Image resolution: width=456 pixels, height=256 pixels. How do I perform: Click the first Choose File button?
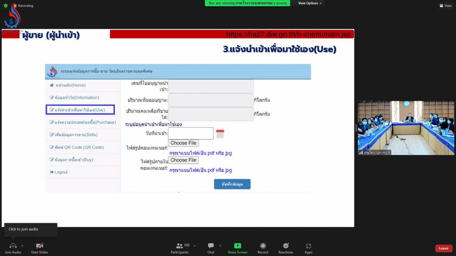click(x=183, y=143)
